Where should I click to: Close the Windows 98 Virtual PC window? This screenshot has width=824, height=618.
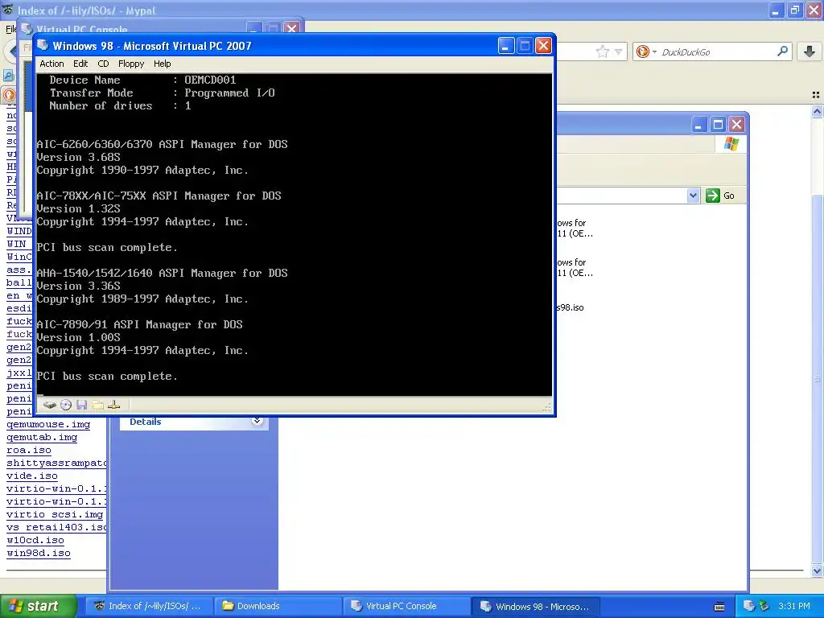pos(543,46)
